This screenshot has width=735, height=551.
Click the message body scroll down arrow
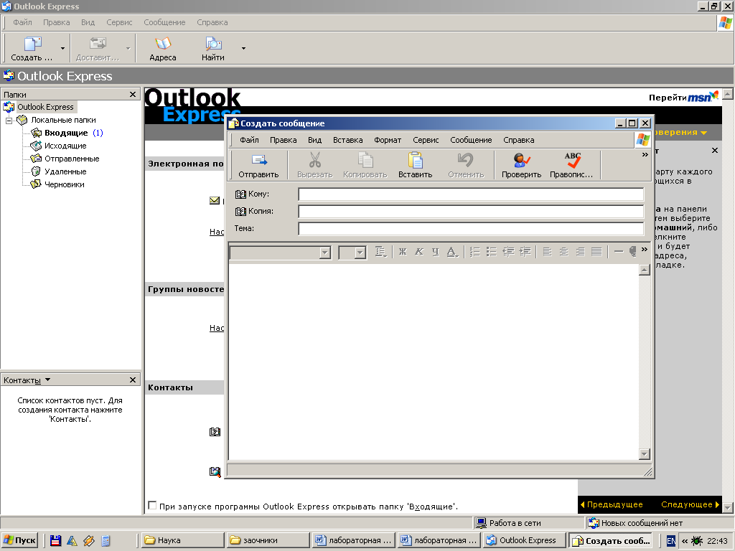[x=645, y=453]
